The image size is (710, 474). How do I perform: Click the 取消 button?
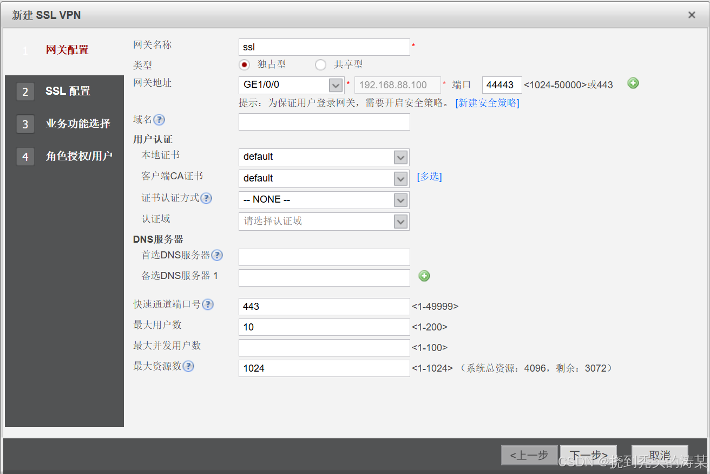(x=660, y=455)
